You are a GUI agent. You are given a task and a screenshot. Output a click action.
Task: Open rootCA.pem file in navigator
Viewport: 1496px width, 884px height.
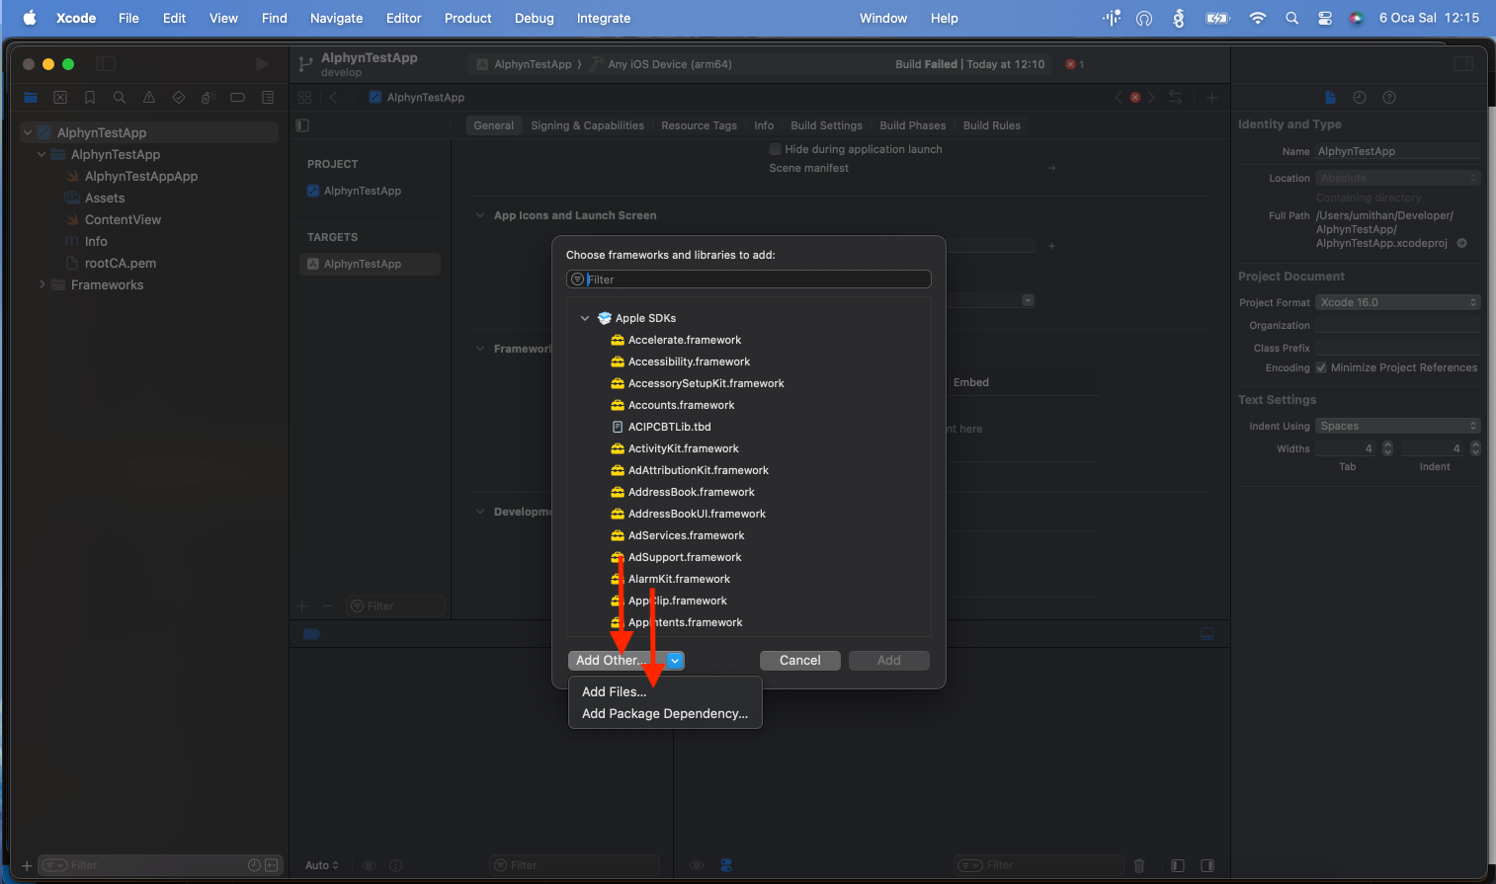coord(121,263)
